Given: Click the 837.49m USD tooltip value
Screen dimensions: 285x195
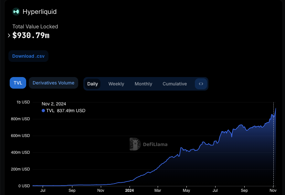Looking at the screenshot, I should point(71,111).
